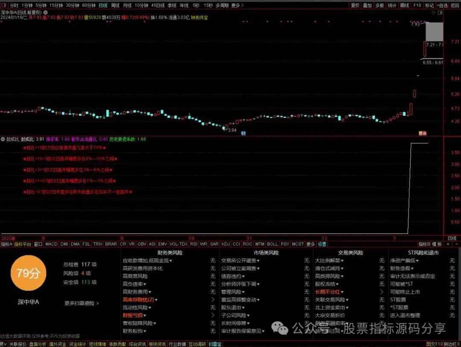Select 扫雷宝 bottom tab
The height and width of the screenshot is (347, 461).
[x=215, y=344]
